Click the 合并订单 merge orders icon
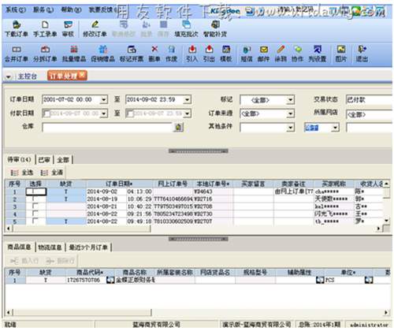The width and height of the screenshot is (394, 331). [17, 50]
